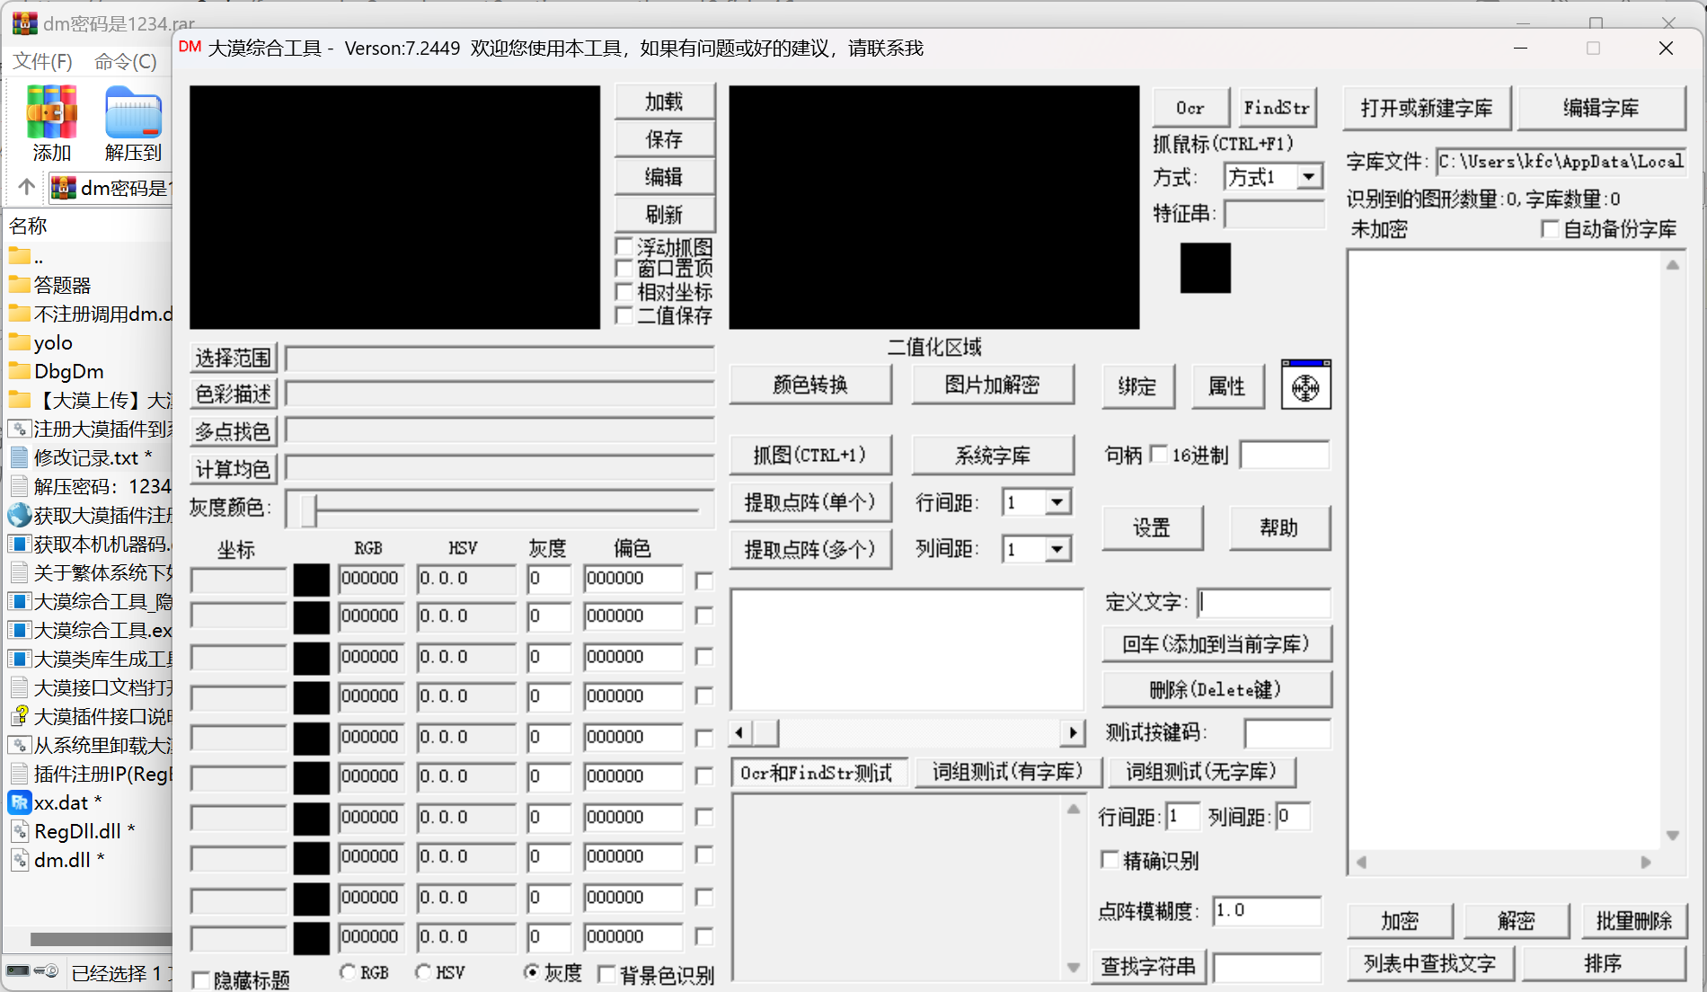This screenshot has width=1707, height=992.
Task: Click the up-arrow parent folder icon
Action: [x=27, y=187]
